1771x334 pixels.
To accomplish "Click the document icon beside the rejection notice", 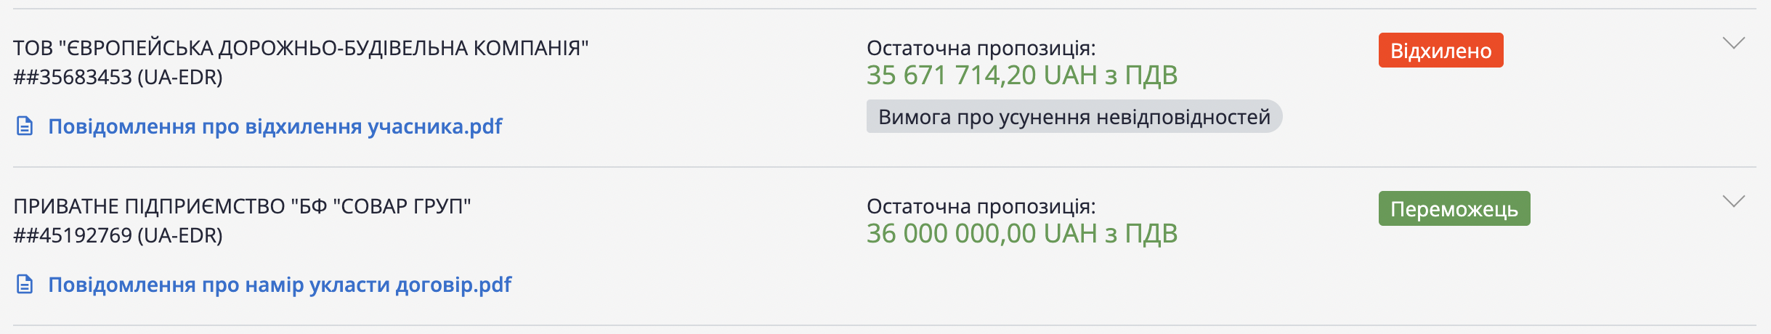I will (x=25, y=126).
